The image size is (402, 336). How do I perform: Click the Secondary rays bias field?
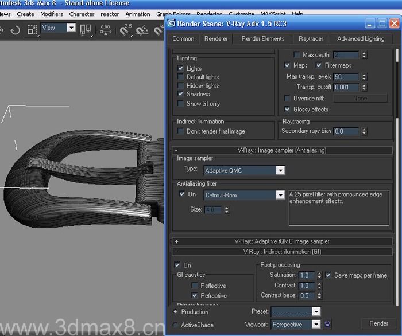(346, 131)
